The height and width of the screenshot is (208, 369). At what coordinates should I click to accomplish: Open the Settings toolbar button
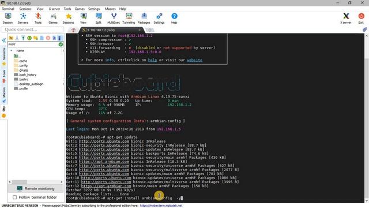159,18
